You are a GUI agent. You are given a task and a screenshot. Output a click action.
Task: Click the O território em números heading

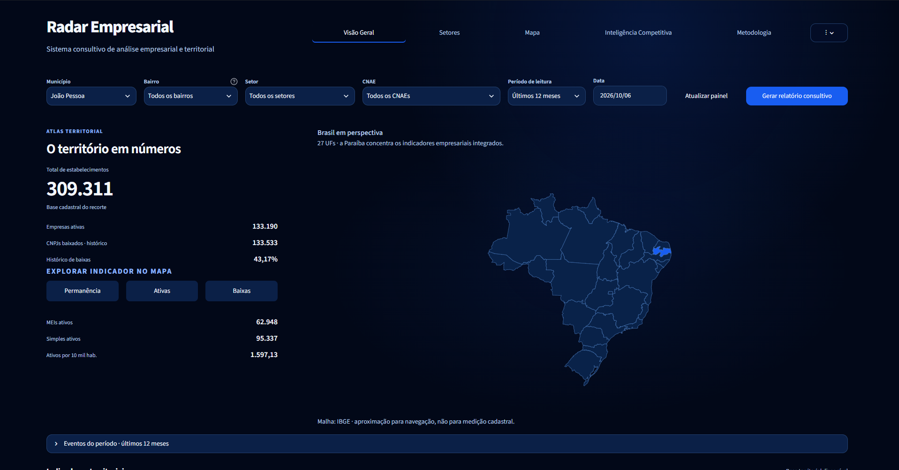[113, 149]
